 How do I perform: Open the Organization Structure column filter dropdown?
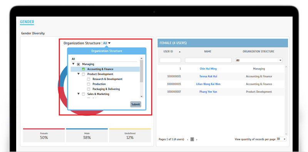coord(259,60)
